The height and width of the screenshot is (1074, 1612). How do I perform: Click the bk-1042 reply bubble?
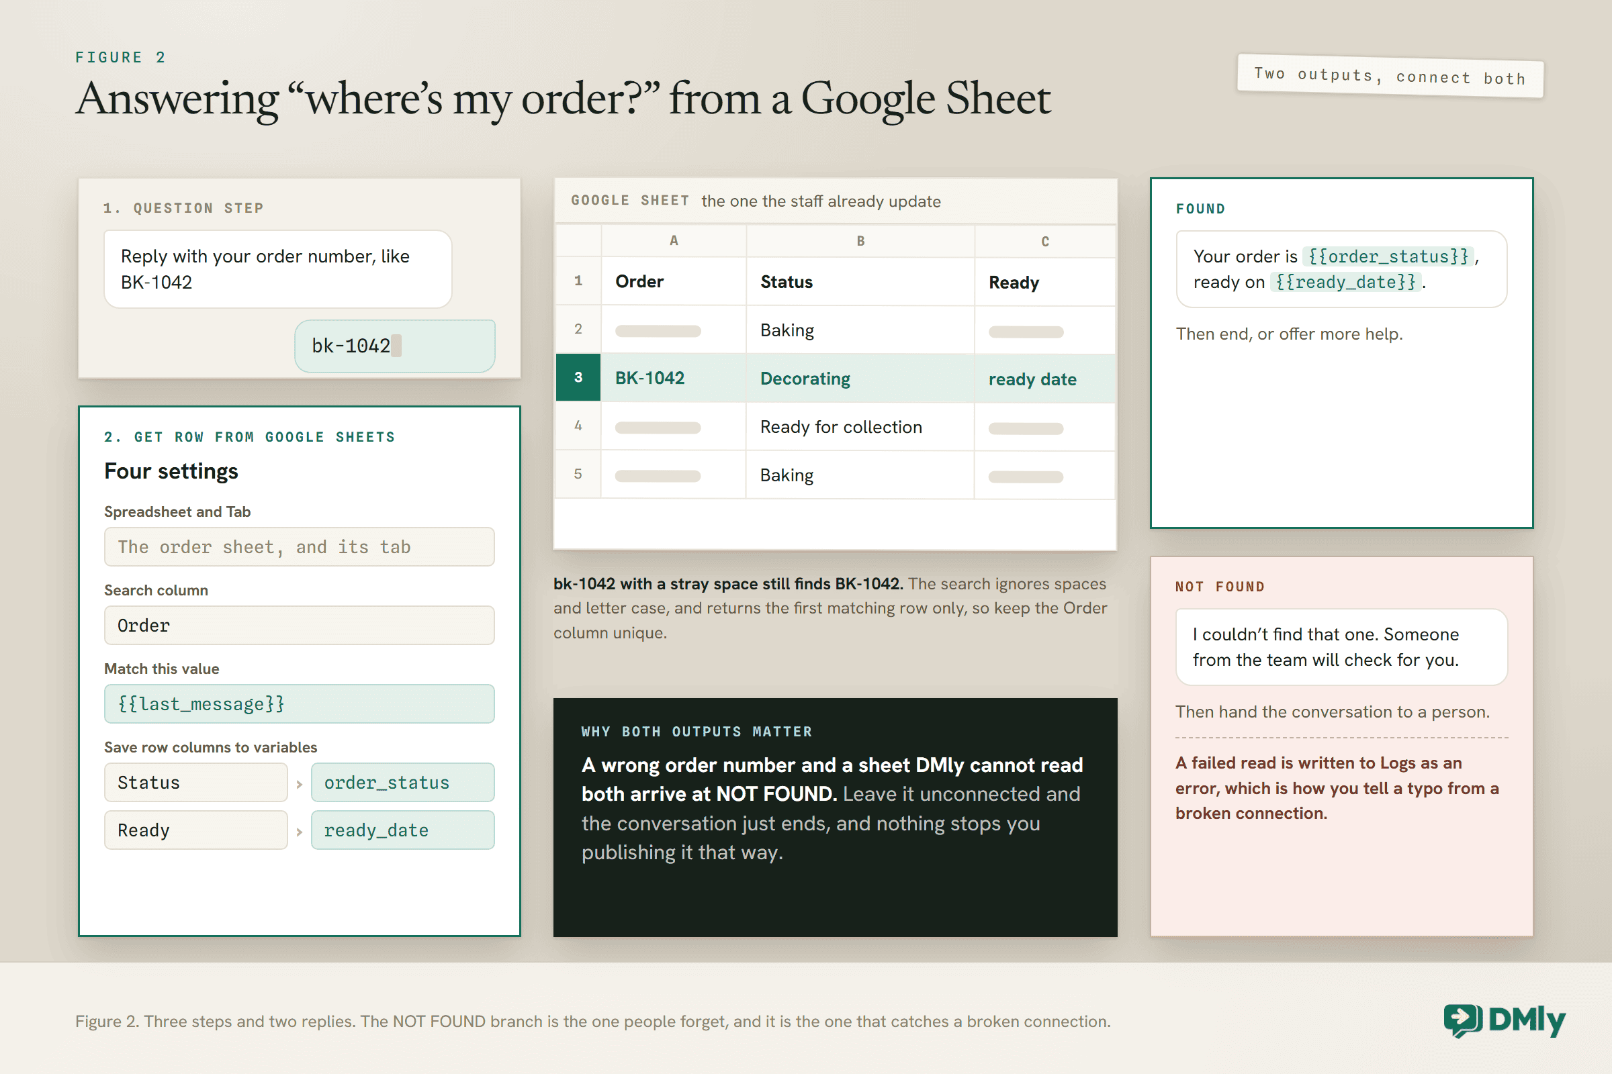pyautogui.click(x=395, y=346)
